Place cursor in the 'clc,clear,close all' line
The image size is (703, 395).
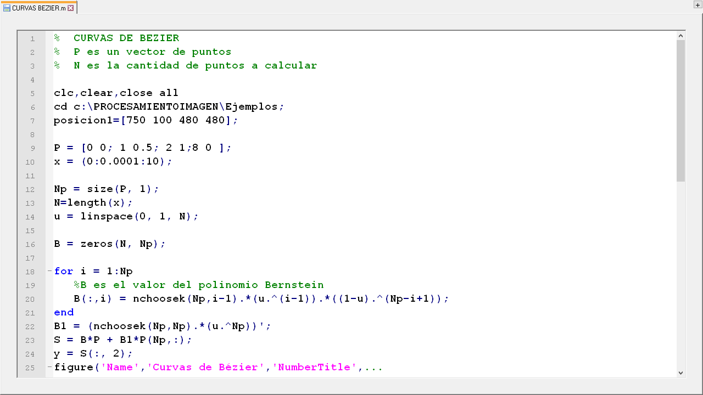[x=116, y=93]
